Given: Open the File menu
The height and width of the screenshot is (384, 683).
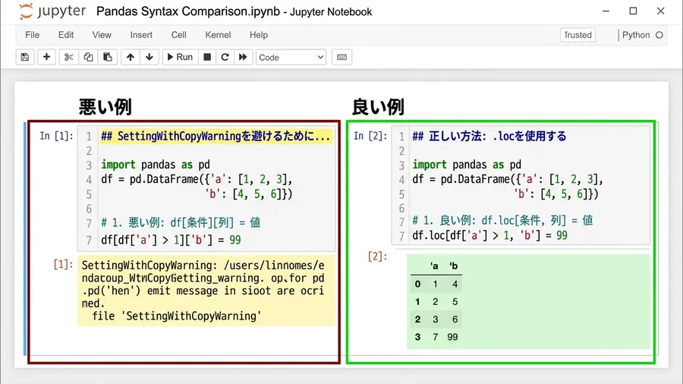Looking at the screenshot, I should [x=32, y=35].
